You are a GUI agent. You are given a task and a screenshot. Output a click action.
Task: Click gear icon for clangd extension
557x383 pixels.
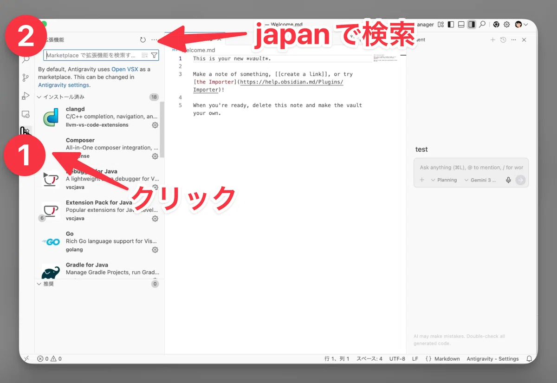coord(155,125)
